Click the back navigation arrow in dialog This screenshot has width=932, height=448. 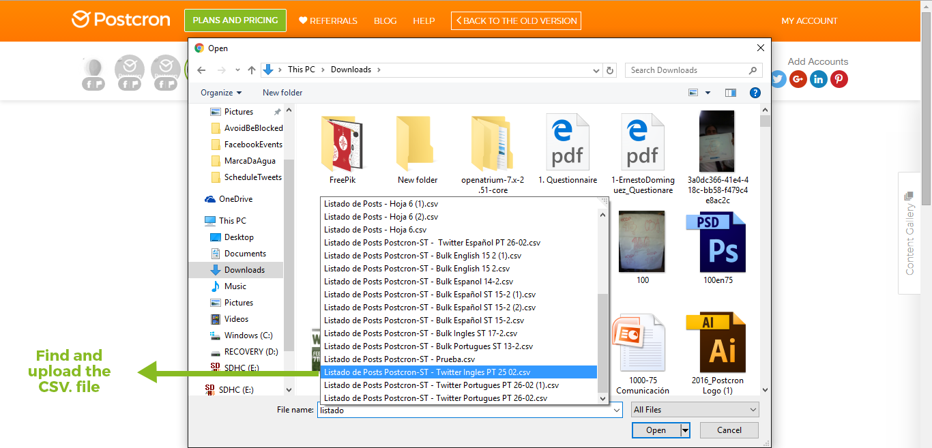point(201,70)
